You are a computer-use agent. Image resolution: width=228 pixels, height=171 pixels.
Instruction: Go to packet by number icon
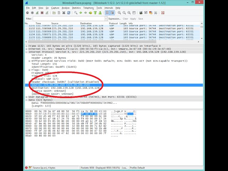click(90, 13)
